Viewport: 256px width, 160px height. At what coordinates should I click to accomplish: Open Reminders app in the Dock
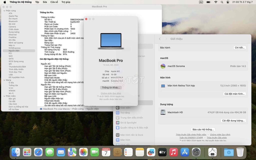[x=128, y=152]
